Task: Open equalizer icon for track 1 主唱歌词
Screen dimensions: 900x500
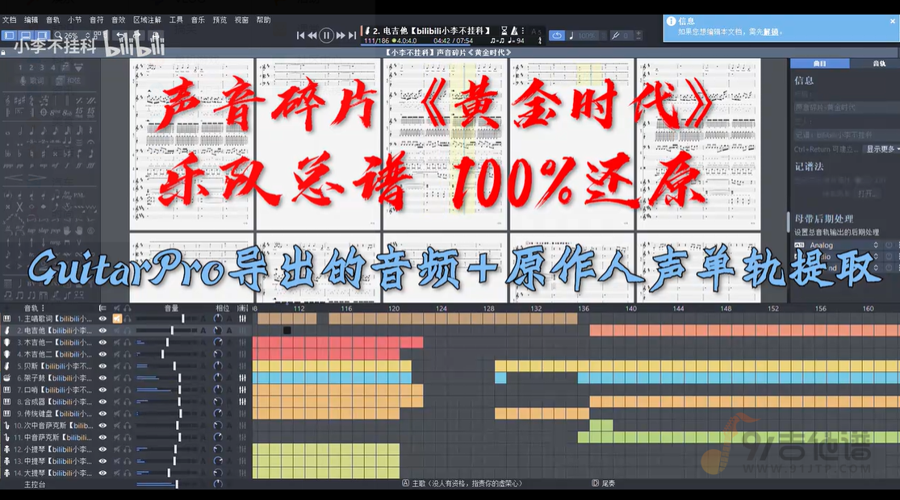Action: [x=243, y=319]
